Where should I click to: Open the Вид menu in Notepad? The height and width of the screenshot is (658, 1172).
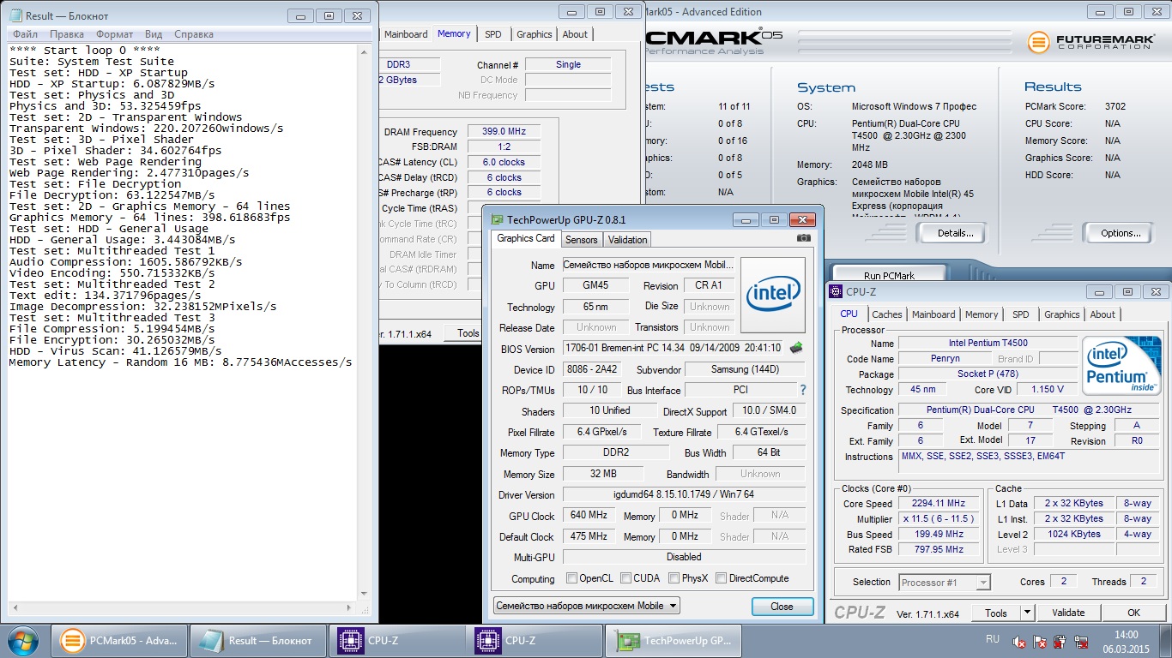pyautogui.click(x=154, y=34)
